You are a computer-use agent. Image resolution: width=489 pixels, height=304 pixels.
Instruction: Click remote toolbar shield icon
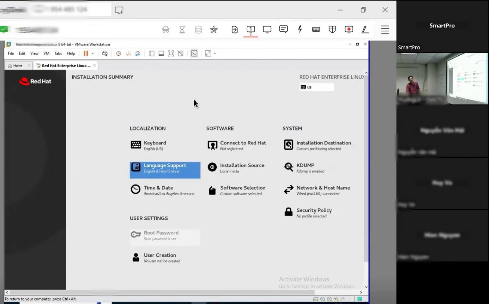coord(332,29)
